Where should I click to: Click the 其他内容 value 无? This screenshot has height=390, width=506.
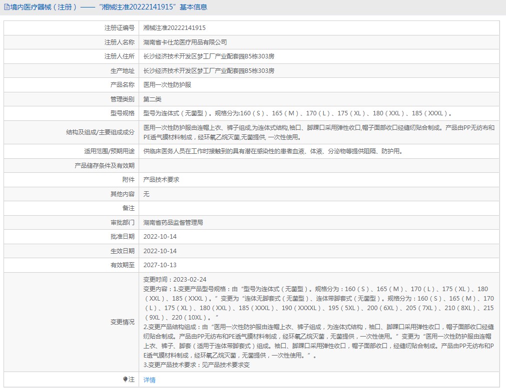click(x=146, y=194)
